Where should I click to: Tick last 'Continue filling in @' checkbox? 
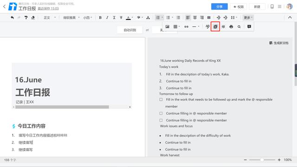point(161,120)
